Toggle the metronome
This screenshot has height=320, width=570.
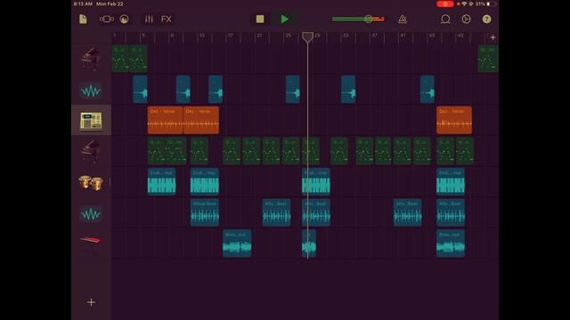click(x=402, y=20)
